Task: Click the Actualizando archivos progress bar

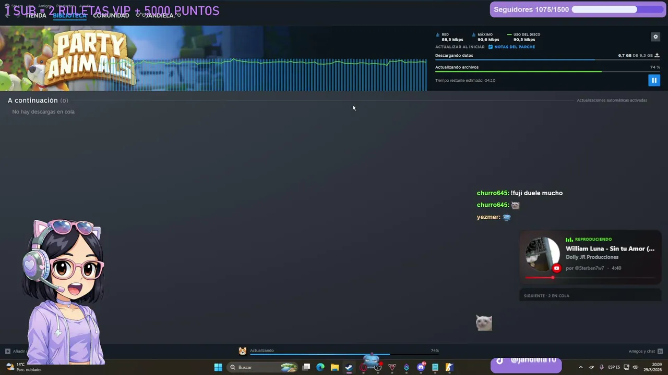Action: (x=547, y=71)
